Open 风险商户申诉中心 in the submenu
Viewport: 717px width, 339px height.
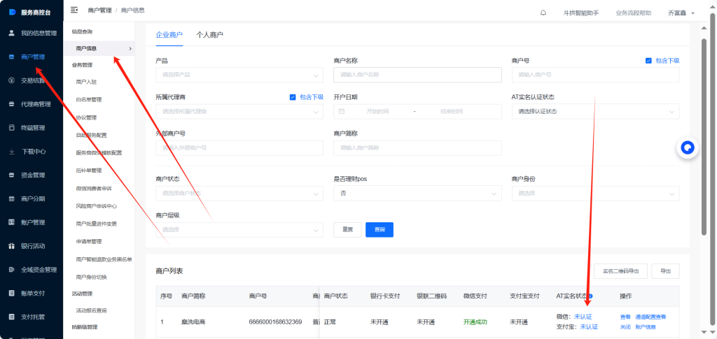coord(97,206)
